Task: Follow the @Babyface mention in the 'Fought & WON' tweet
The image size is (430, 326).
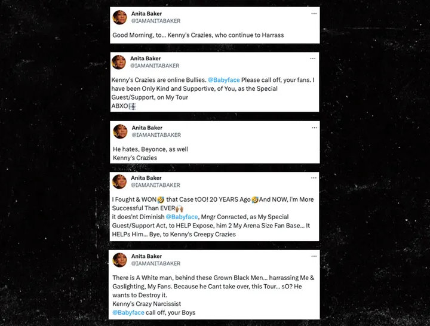Action: pyautogui.click(x=182, y=217)
